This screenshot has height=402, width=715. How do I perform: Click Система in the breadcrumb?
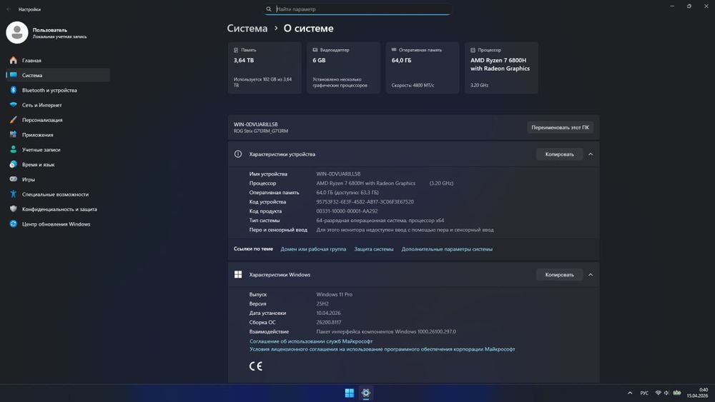point(247,29)
